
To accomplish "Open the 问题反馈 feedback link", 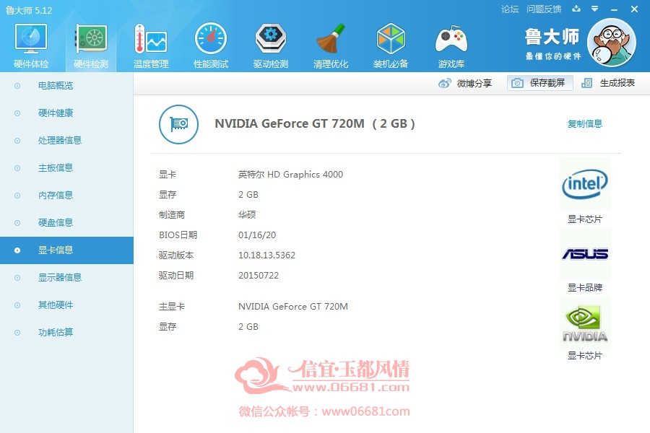I will point(544,9).
